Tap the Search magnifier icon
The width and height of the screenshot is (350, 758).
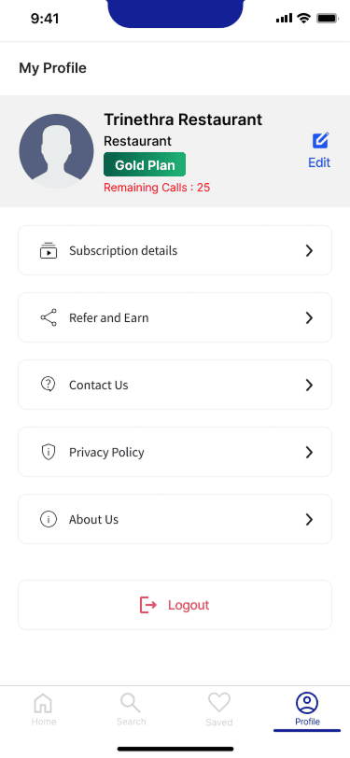click(x=131, y=702)
